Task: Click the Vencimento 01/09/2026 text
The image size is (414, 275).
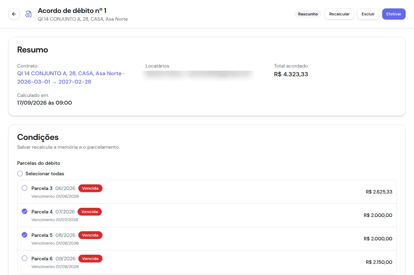Action: 55,267
